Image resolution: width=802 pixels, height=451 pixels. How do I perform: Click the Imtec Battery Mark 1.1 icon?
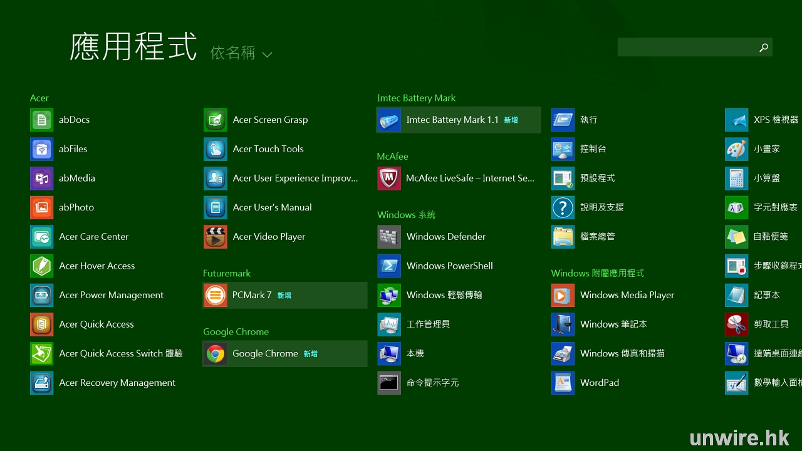click(x=389, y=120)
